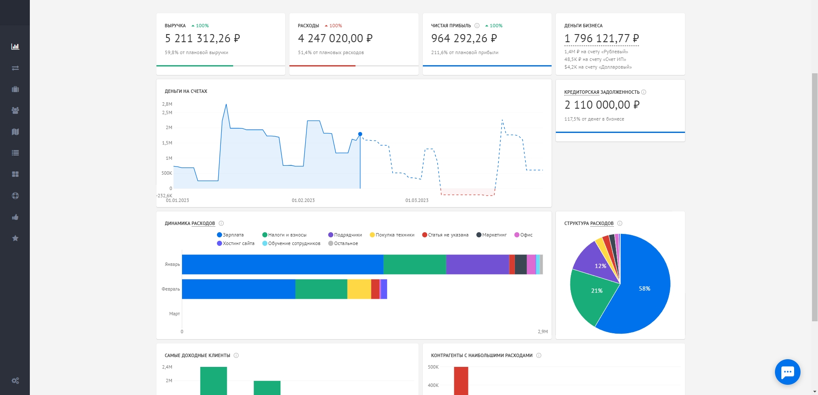Click underlined Расходов in Структура расходов title

(x=602, y=223)
